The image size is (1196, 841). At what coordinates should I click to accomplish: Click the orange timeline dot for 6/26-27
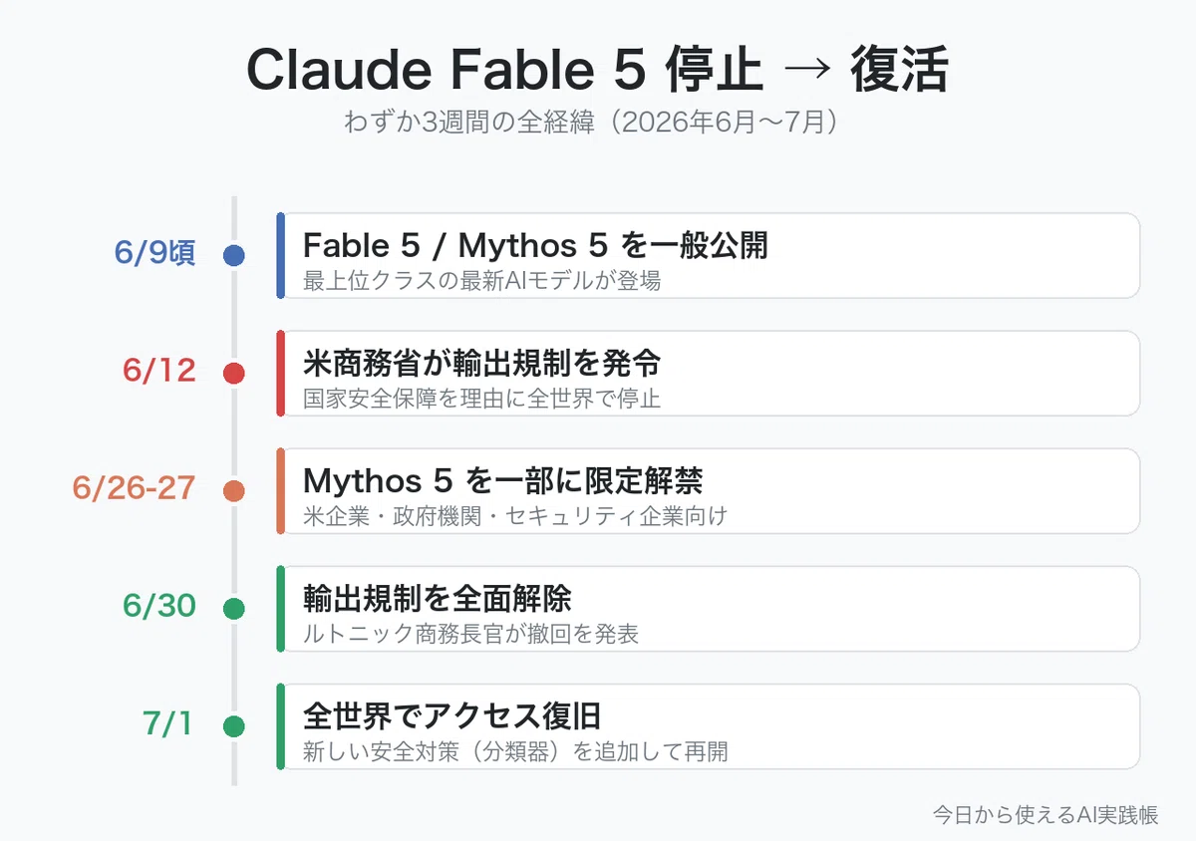(x=234, y=491)
